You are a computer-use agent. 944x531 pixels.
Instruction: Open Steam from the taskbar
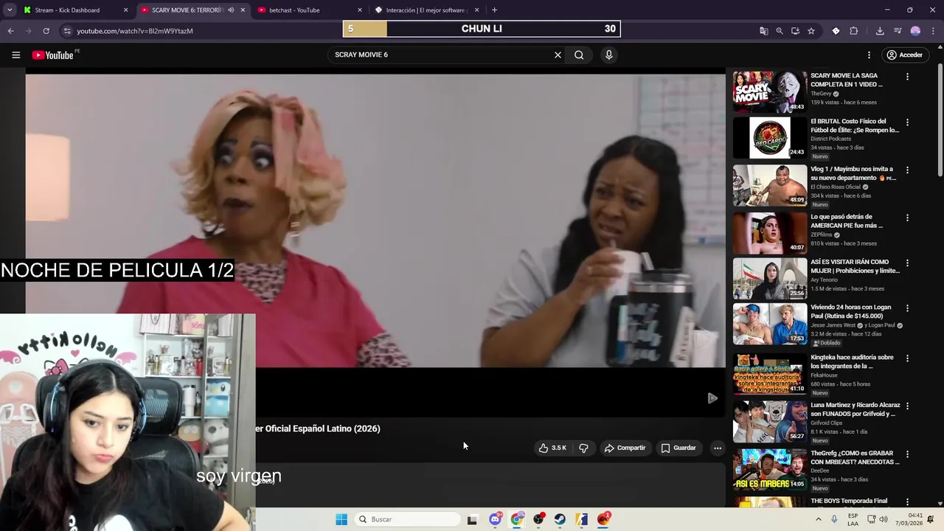click(x=560, y=519)
